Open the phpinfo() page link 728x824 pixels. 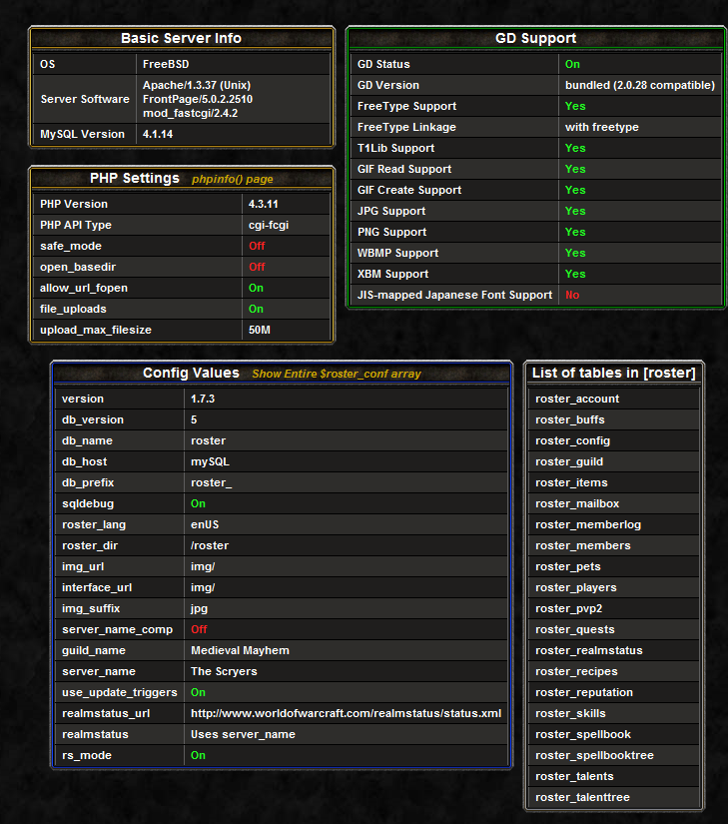[x=232, y=179]
